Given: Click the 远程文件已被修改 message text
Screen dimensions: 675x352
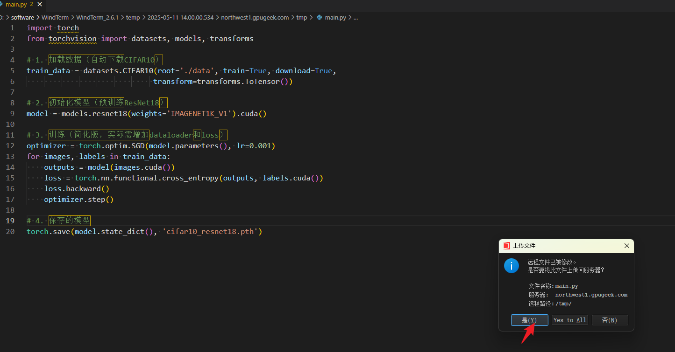Looking at the screenshot, I should click(552, 262).
